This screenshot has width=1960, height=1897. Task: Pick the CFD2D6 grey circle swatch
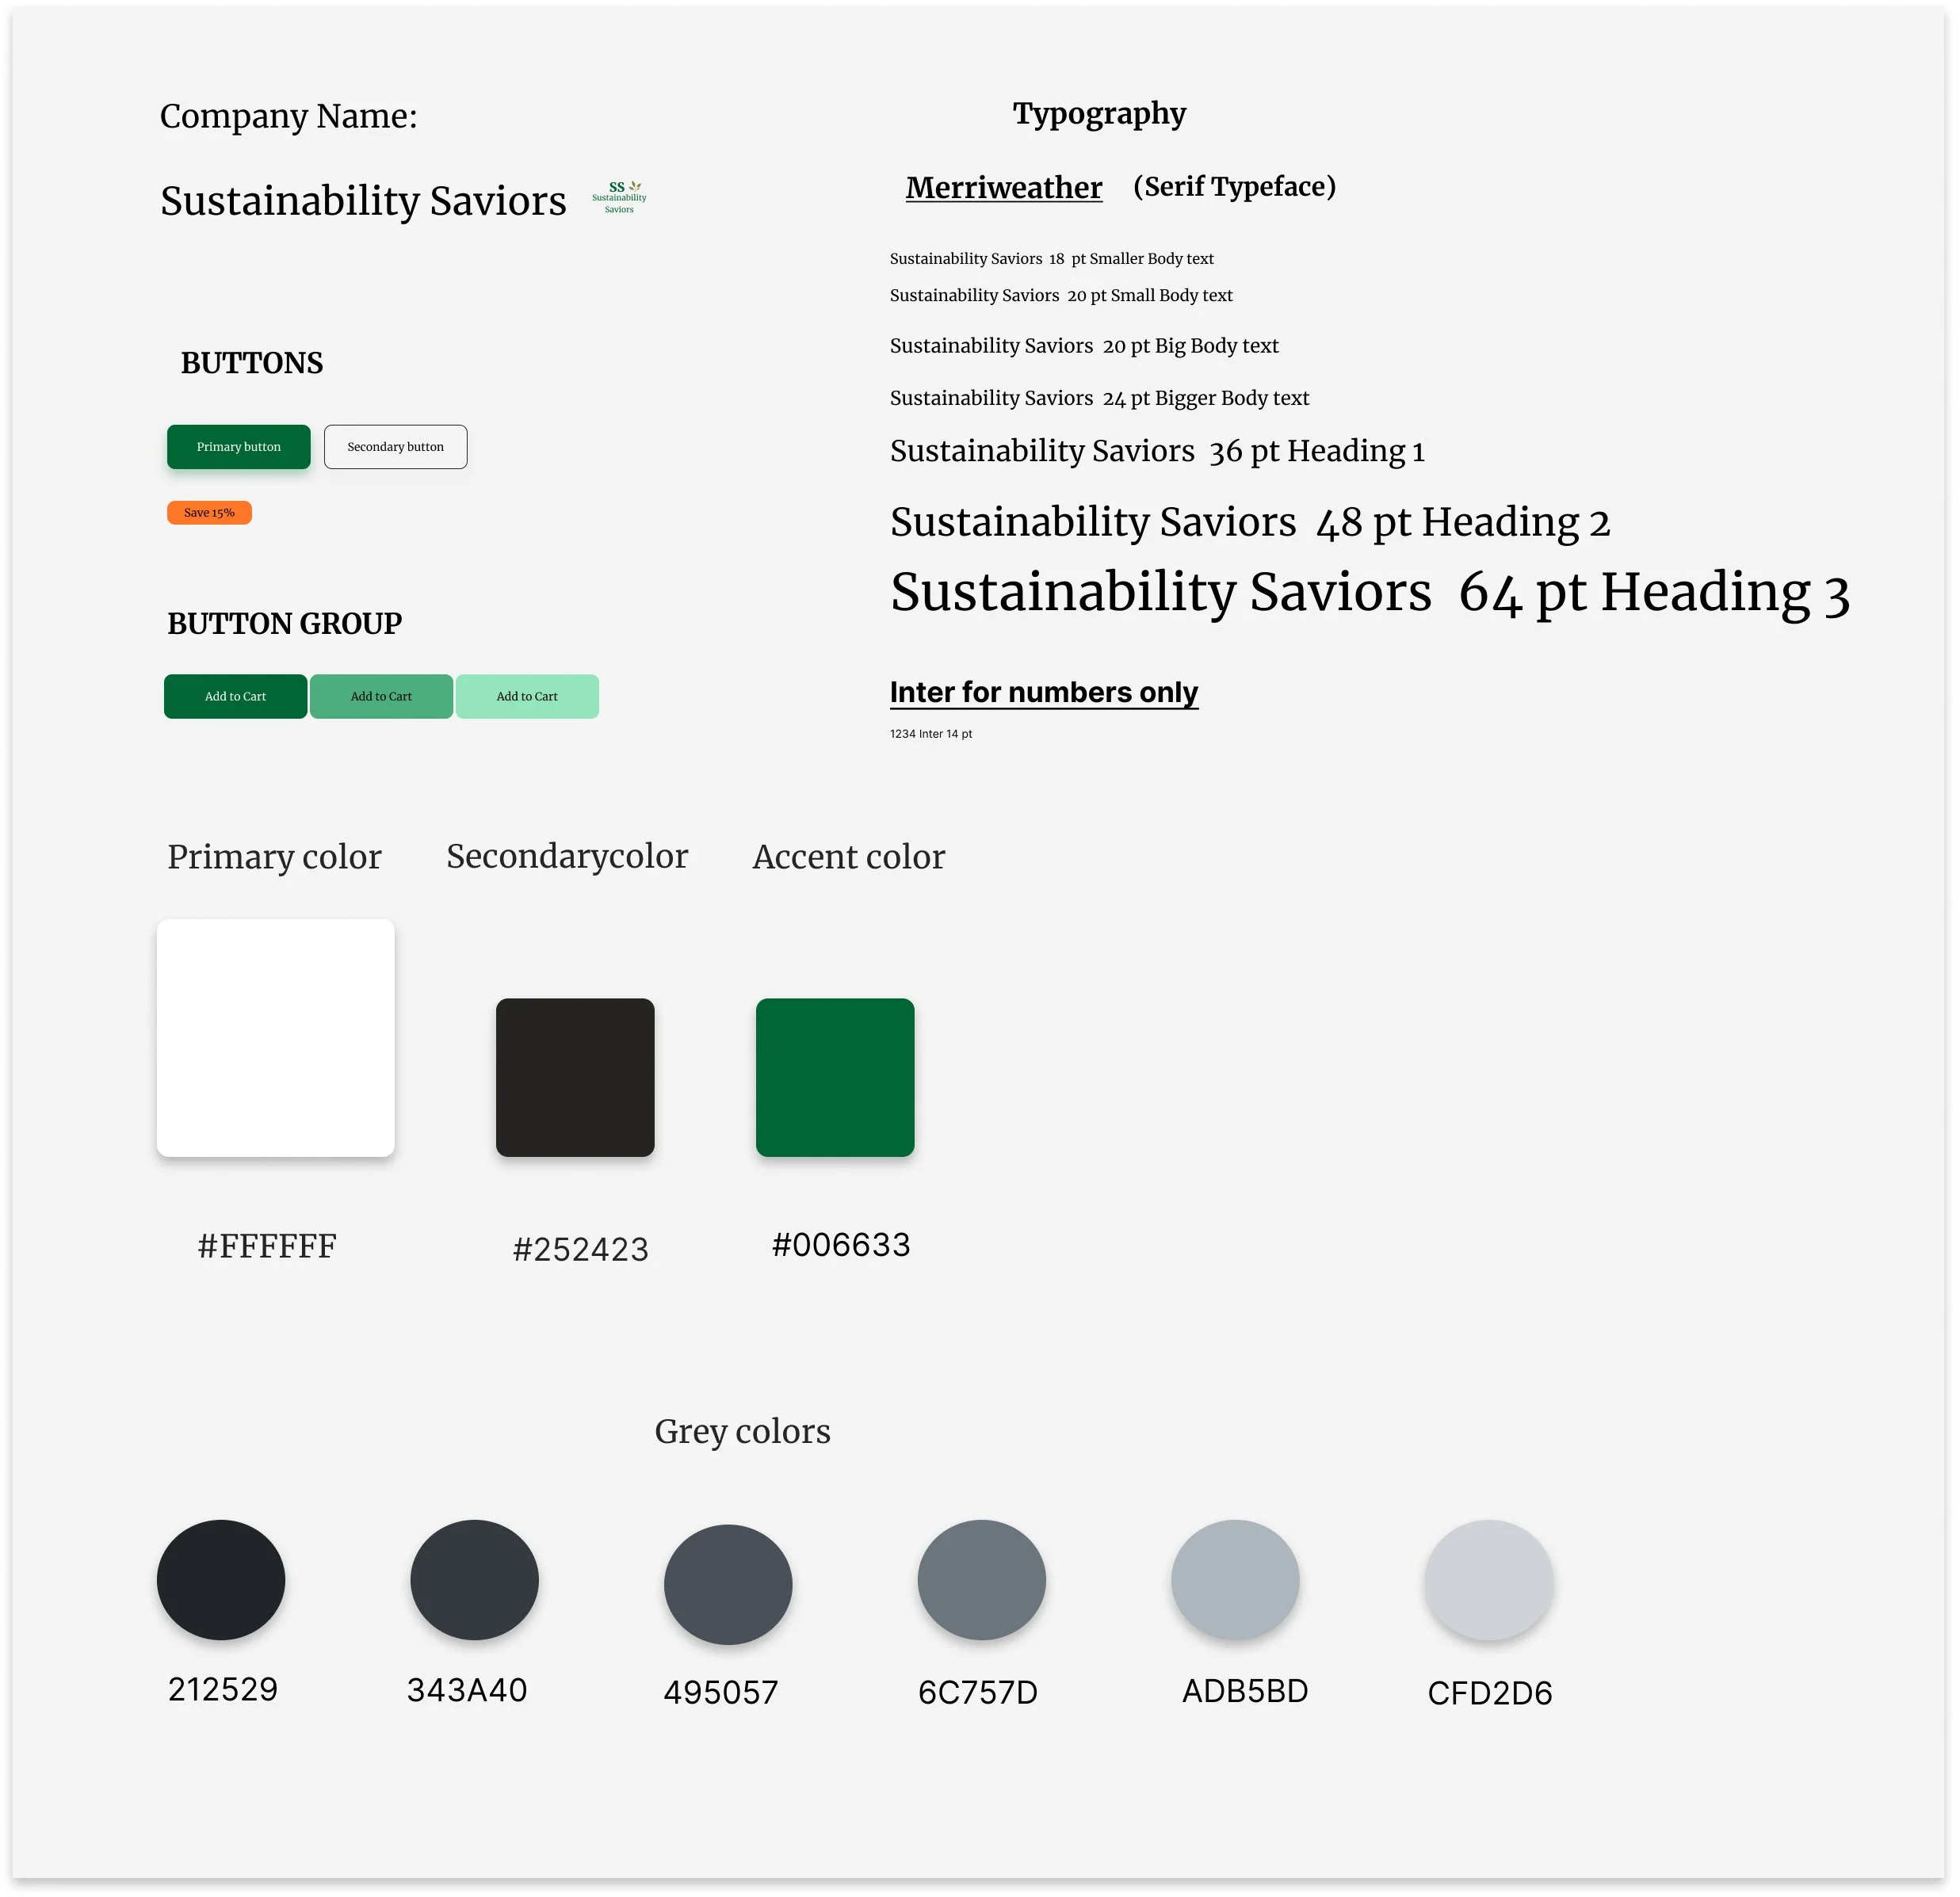(1489, 1580)
